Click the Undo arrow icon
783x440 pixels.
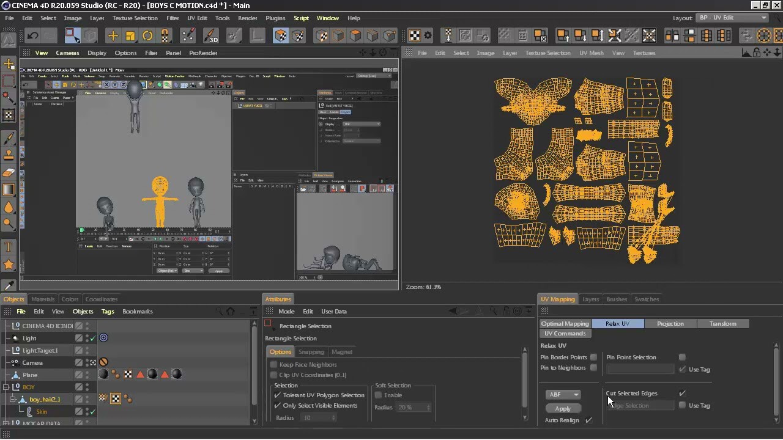pos(32,35)
